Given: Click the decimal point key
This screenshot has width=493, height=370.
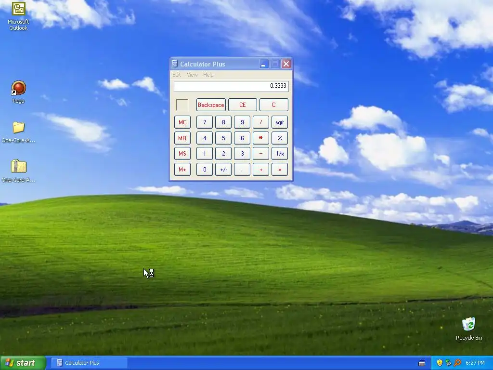Looking at the screenshot, I should (x=242, y=169).
